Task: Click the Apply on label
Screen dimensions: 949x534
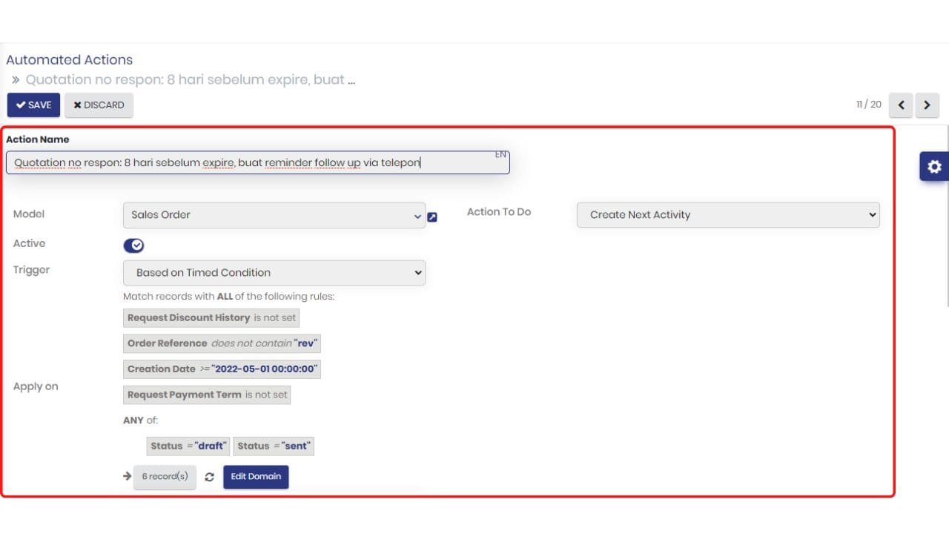Action: click(x=36, y=386)
